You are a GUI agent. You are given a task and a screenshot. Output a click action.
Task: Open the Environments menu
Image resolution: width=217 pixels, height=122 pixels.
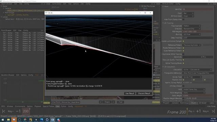(x=20, y=106)
